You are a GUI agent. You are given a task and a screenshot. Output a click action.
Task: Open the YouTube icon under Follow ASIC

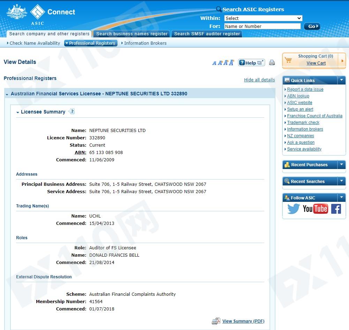point(315,209)
